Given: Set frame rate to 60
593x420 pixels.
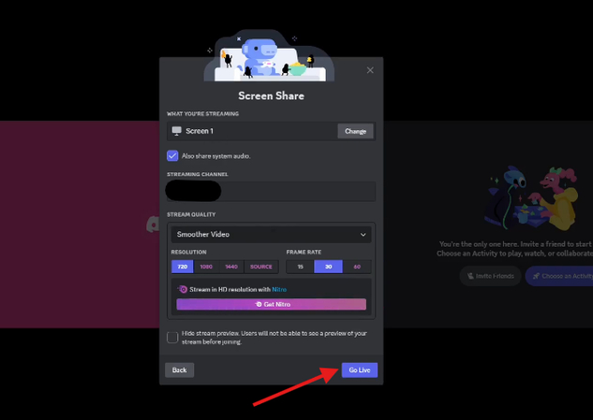Looking at the screenshot, I should (357, 267).
